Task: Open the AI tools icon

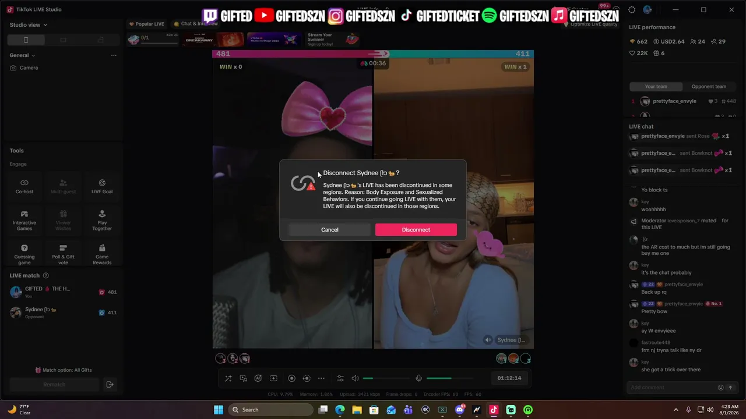Action: tap(258, 378)
